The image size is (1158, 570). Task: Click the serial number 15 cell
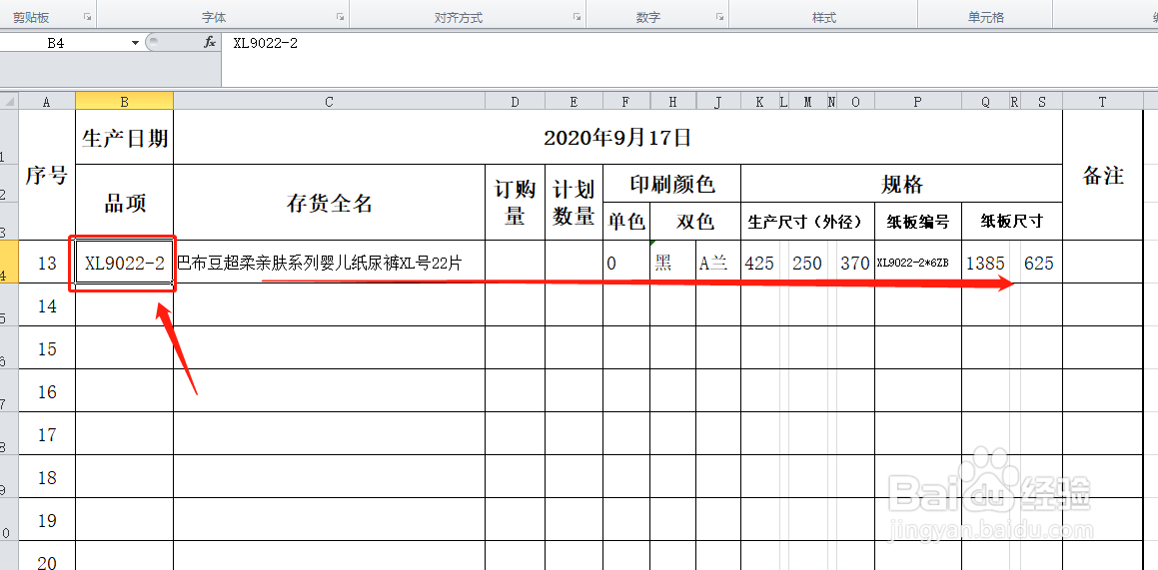pyautogui.click(x=47, y=348)
